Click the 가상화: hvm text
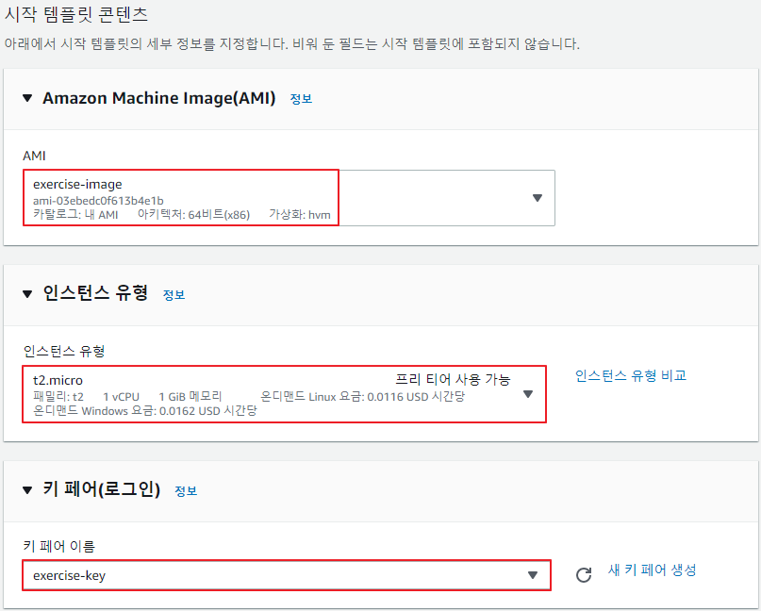Image resolution: width=761 pixels, height=611 pixels. pos(300,214)
